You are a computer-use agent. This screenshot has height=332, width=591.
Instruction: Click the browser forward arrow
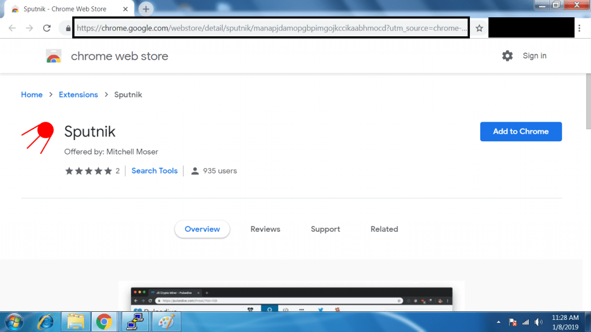coord(29,28)
